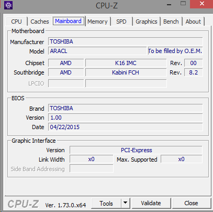Click the CPU-Z title bar text

click(107, 5)
